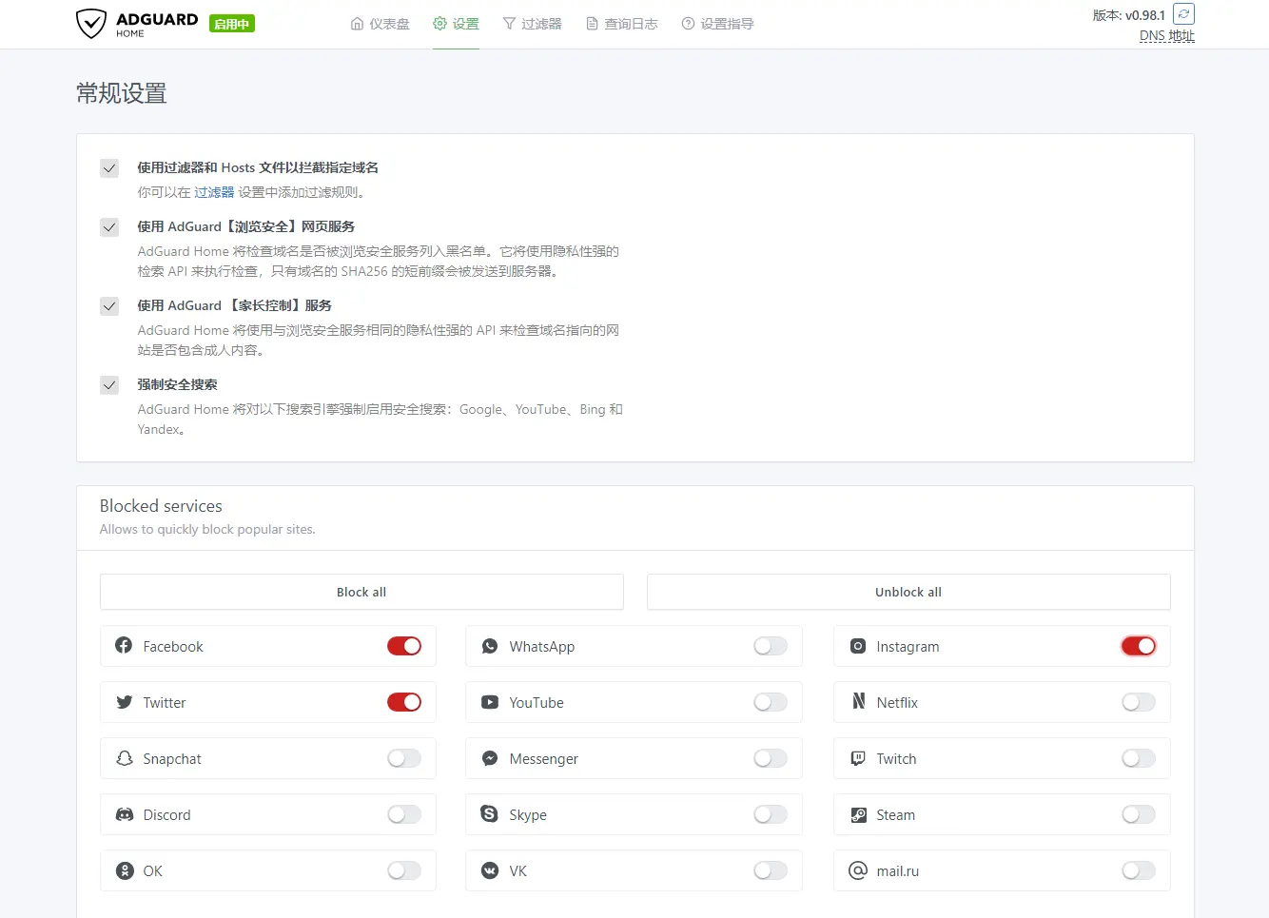Turn off the Twitter block toggle

click(404, 702)
